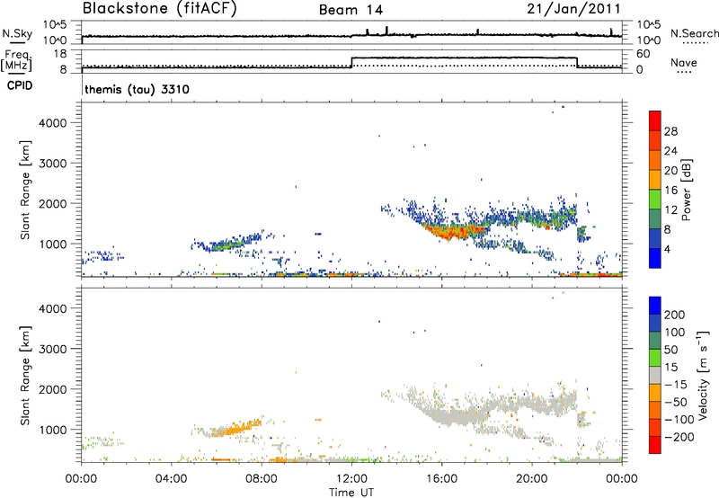The width and height of the screenshot is (719, 498).
Task: Click the 18 tick on frequency axis
Action: click(x=59, y=54)
